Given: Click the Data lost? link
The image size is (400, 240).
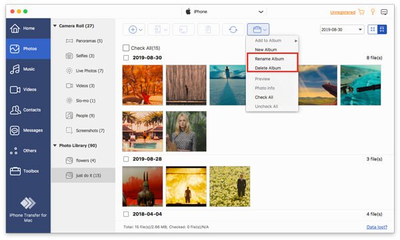Looking at the screenshot, I should [x=377, y=227].
